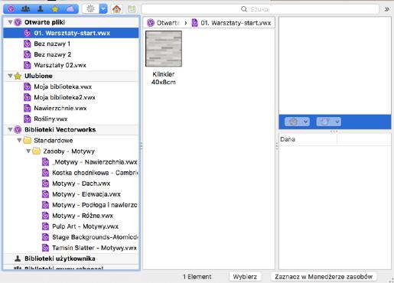Click Zaznacz w Menedżerze zasobów button
The image size is (394, 283).
coord(324,277)
